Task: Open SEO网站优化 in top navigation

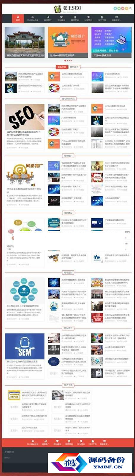Action: pyautogui.click(x=32, y=18)
